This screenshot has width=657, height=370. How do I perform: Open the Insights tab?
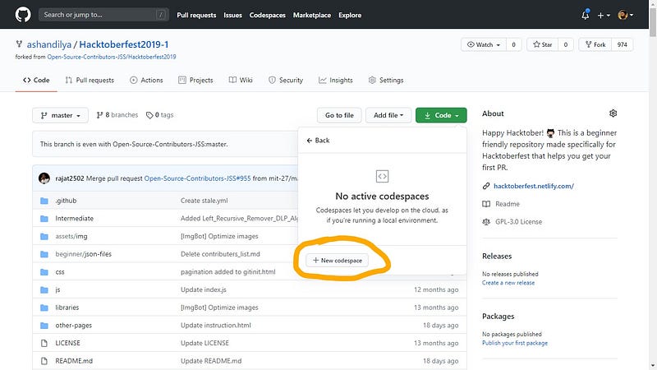point(336,80)
